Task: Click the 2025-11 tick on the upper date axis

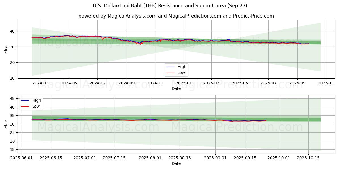Action: coord(326,83)
